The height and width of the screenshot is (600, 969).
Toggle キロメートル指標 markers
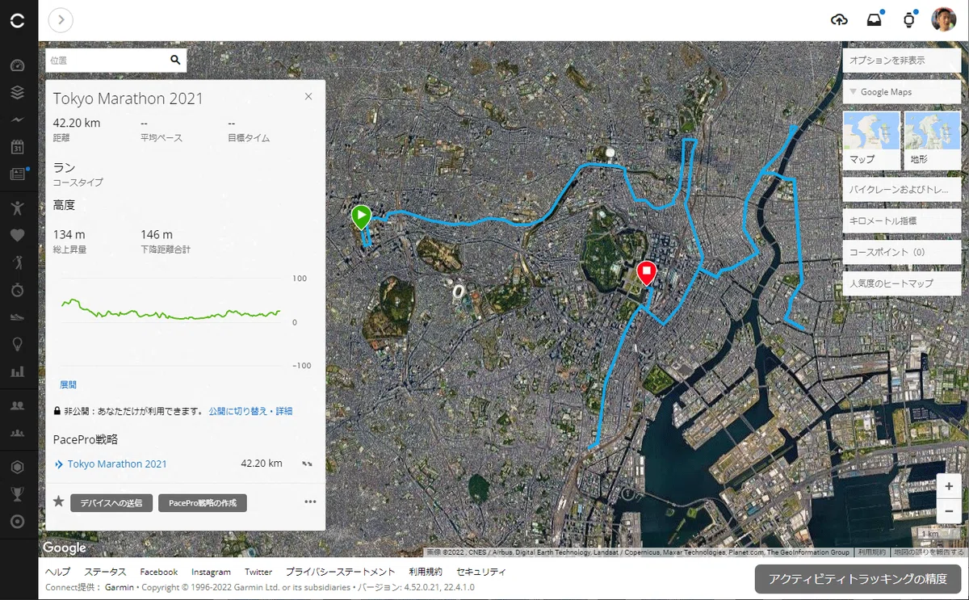(901, 220)
